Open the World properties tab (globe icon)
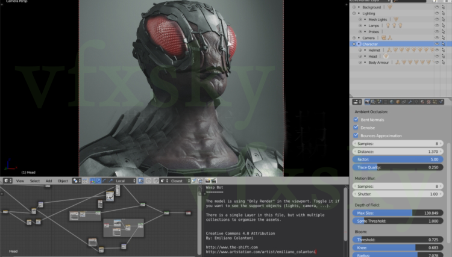Viewport: 452px width, 257px height. 392,102
